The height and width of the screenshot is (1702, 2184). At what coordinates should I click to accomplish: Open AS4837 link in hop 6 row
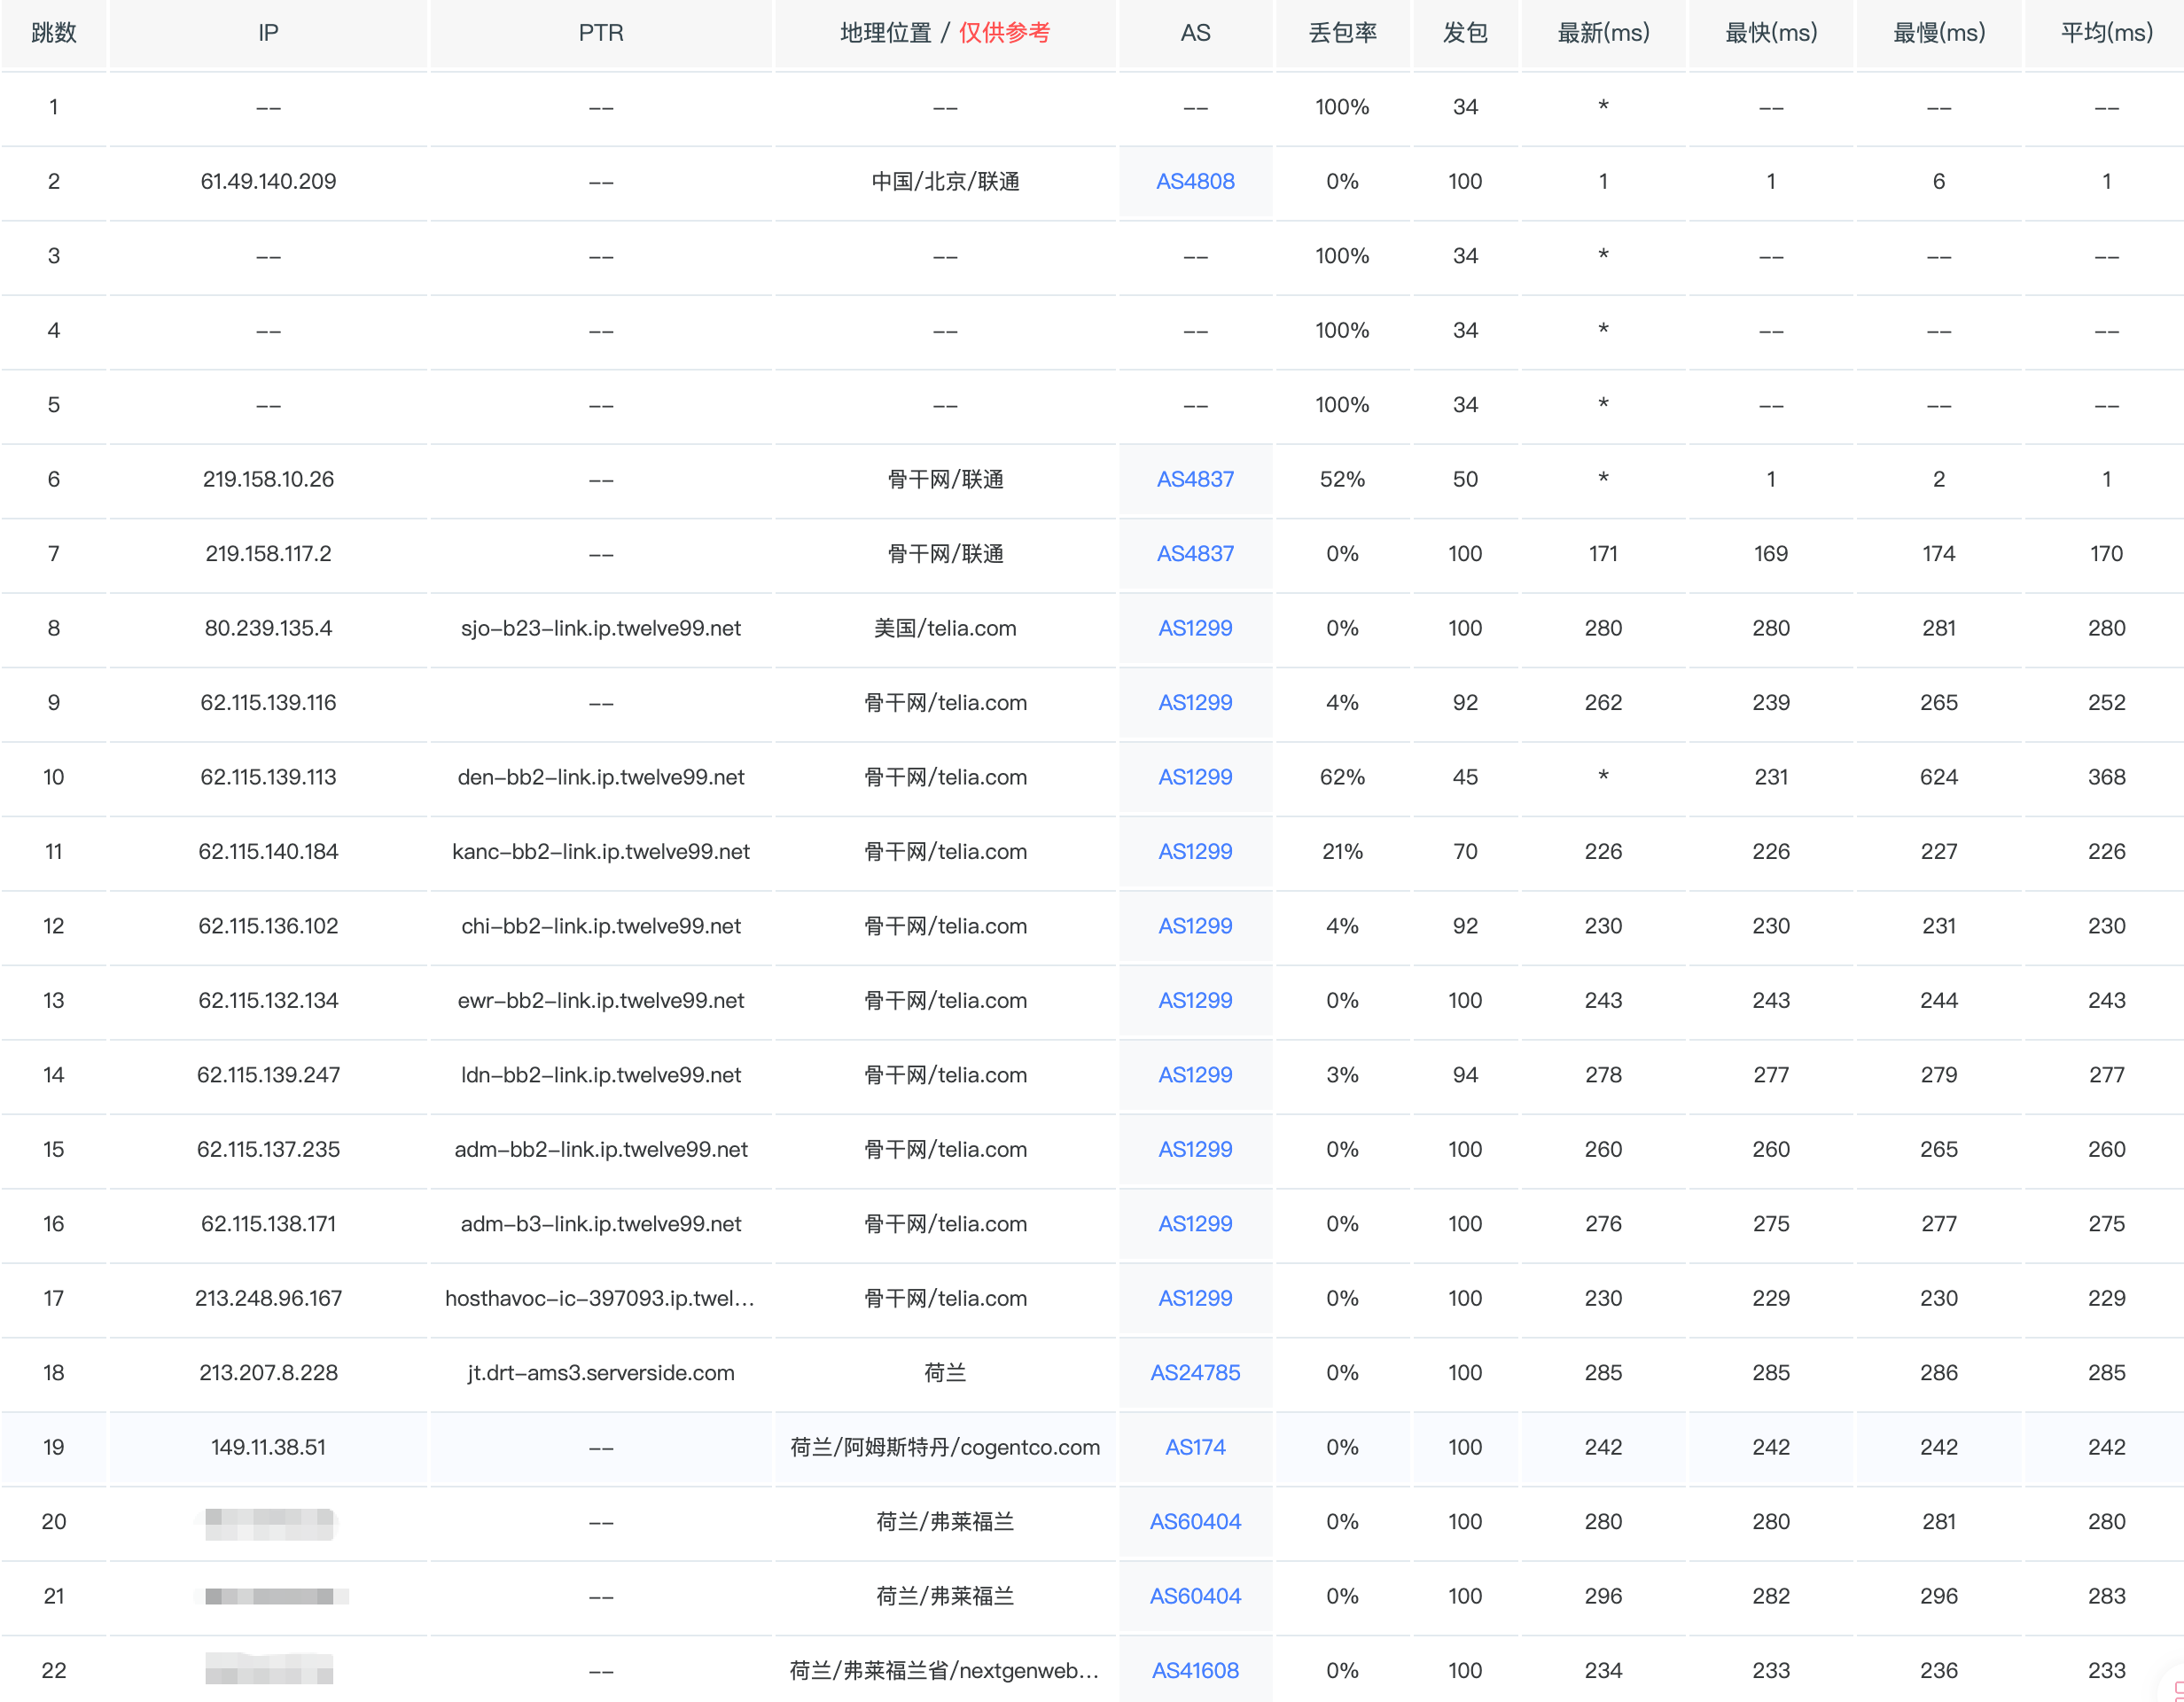1195,479
